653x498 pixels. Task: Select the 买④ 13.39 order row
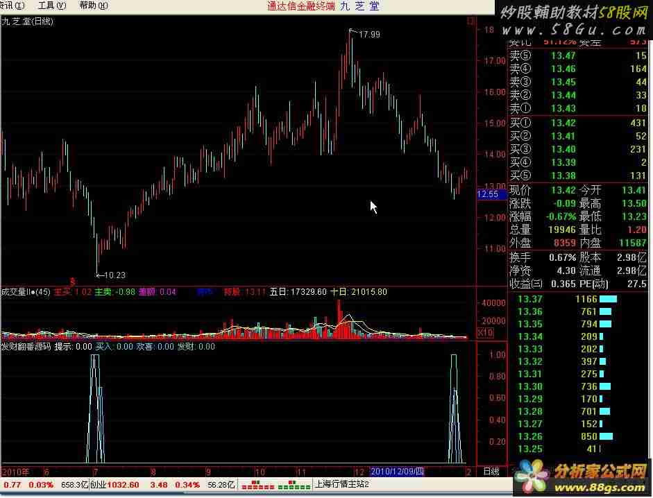click(x=578, y=162)
